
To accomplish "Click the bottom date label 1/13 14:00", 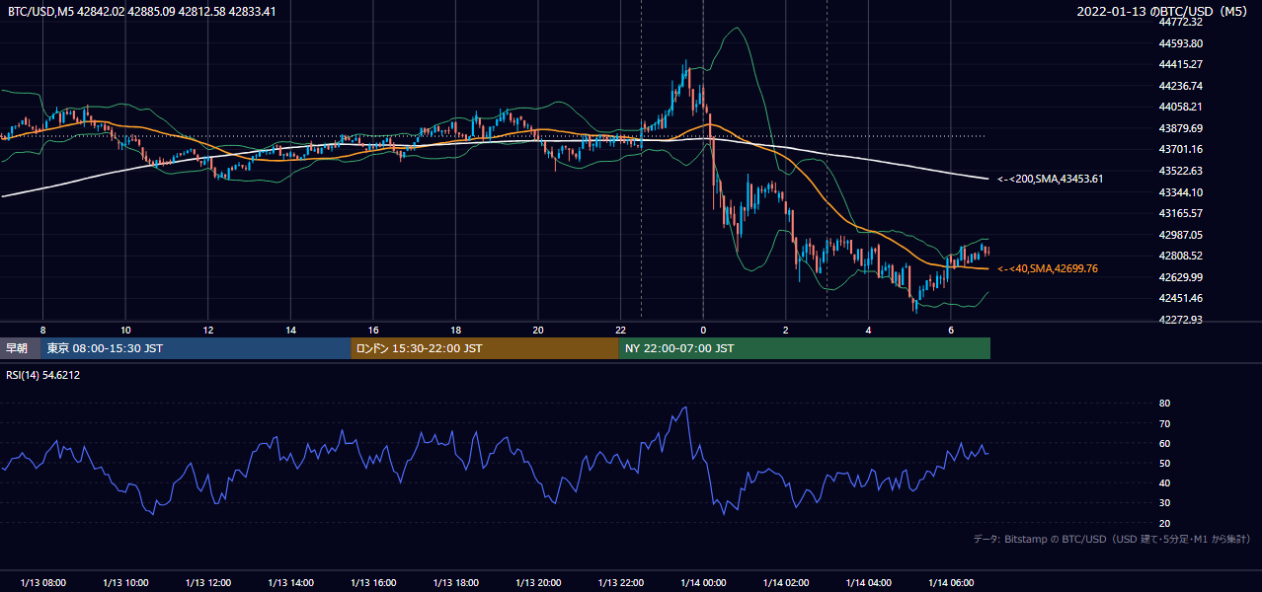I will pyautogui.click(x=290, y=583).
